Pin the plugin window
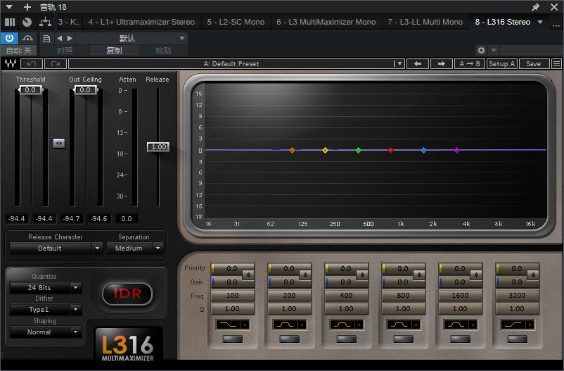Viewport: 564px width, 371px height. (x=536, y=7)
